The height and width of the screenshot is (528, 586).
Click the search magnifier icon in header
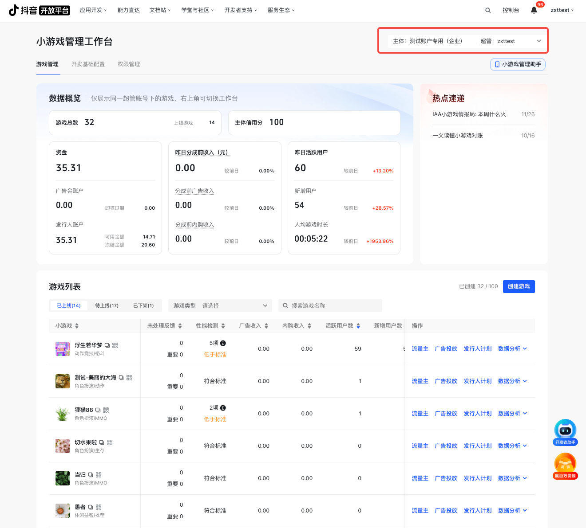click(488, 10)
